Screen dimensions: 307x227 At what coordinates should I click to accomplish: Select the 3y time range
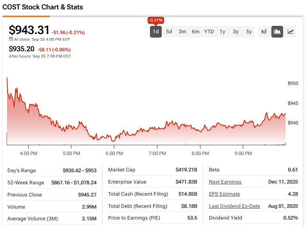(x=236, y=32)
